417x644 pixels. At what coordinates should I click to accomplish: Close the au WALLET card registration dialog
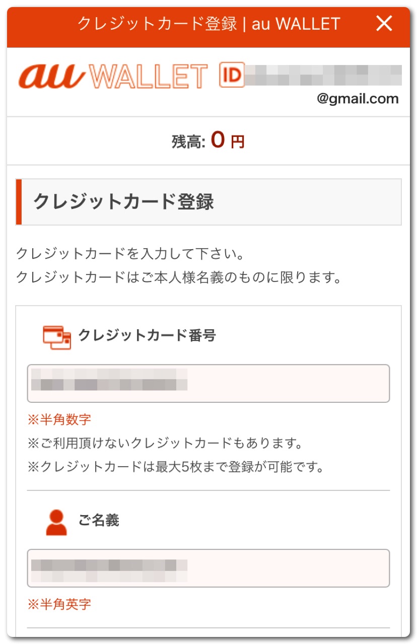tap(384, 24)
